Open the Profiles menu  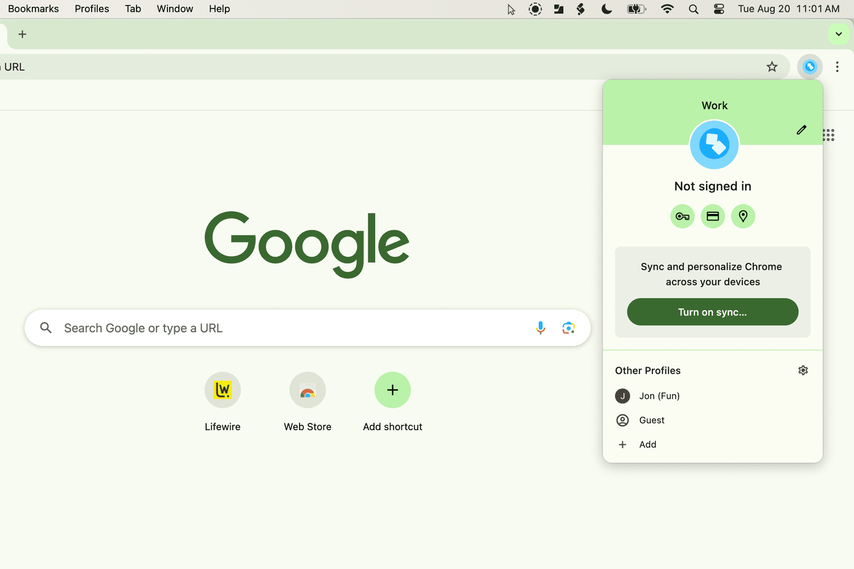coord(92,9)
